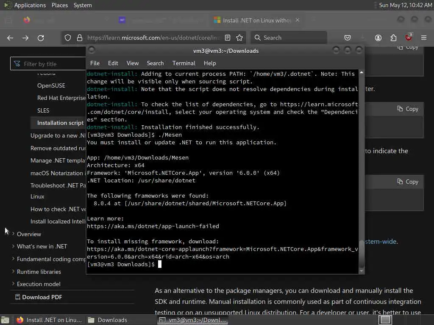
Task: Open terminal Search menu
Action: [x=155, y=63]
